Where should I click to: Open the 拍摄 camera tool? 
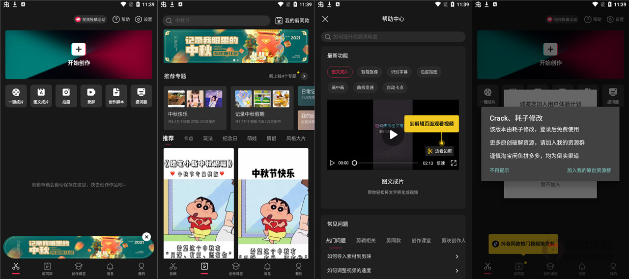pyautogui.click(x=66, y=92)
